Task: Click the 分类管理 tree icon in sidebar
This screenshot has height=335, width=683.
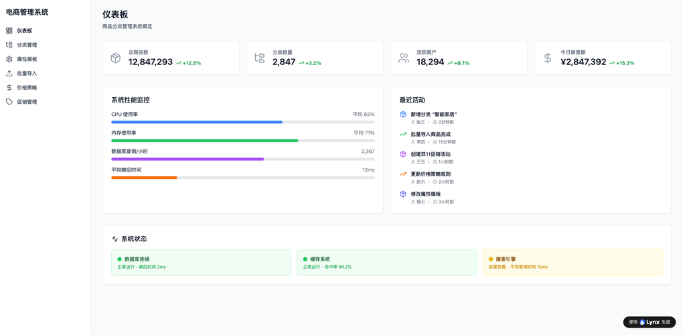Action: tap(9, 45)
